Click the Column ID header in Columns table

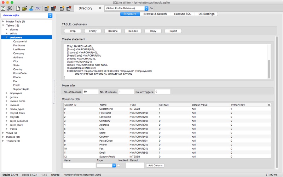tap(81, 105)
